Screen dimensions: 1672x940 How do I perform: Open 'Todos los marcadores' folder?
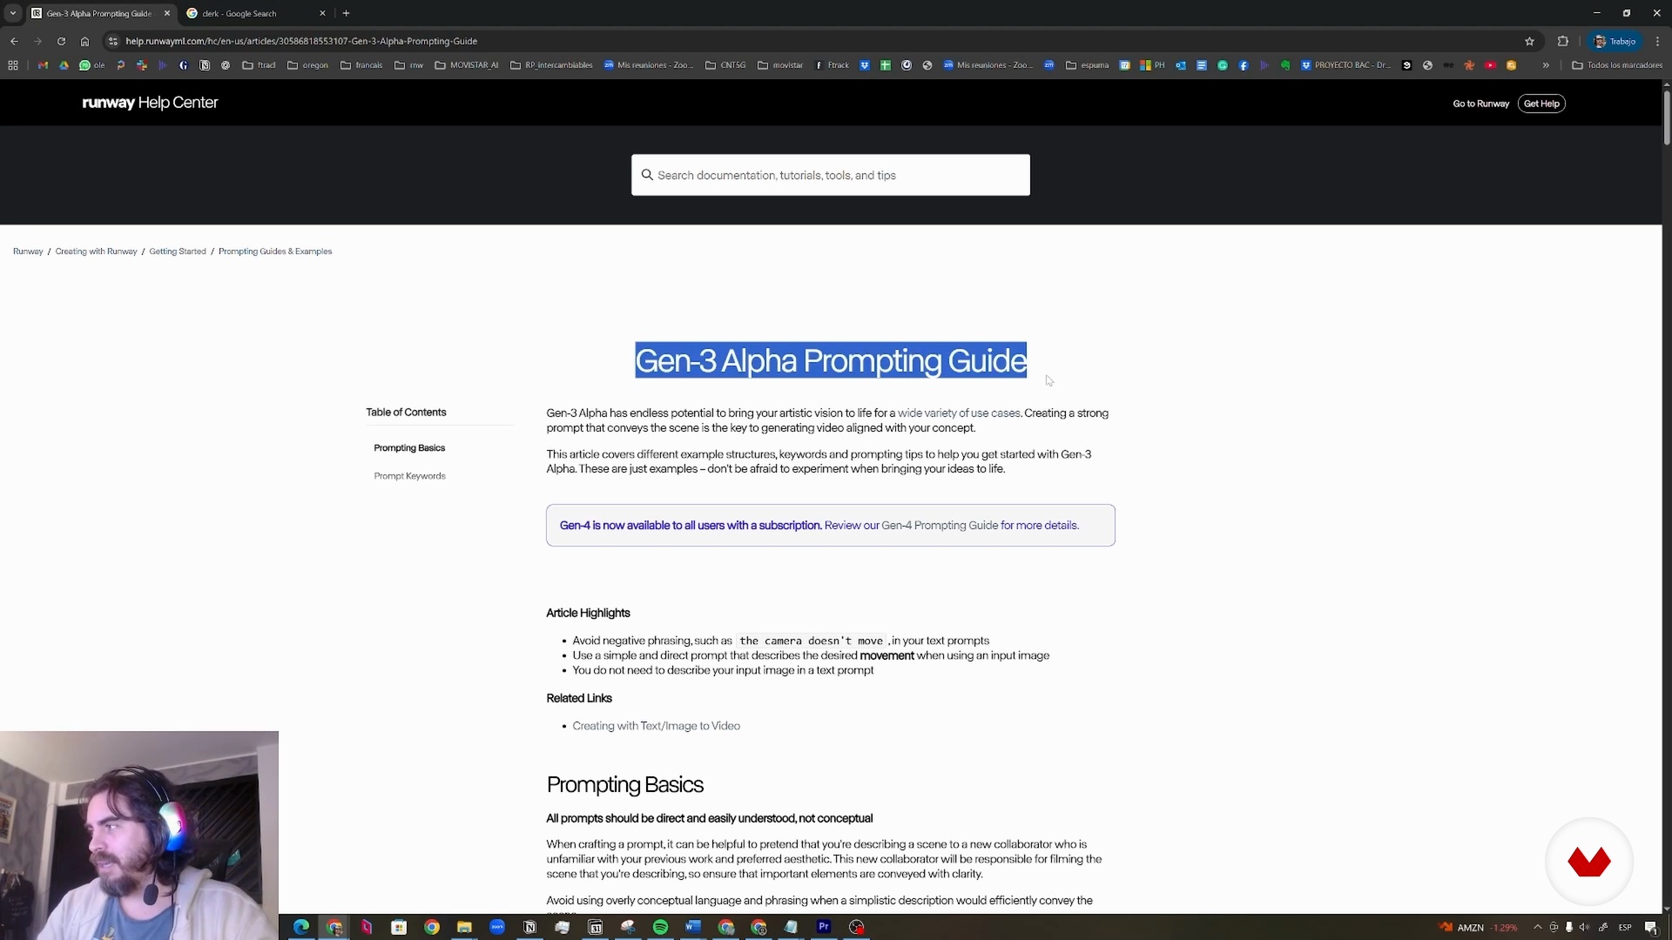point(1617,65)
